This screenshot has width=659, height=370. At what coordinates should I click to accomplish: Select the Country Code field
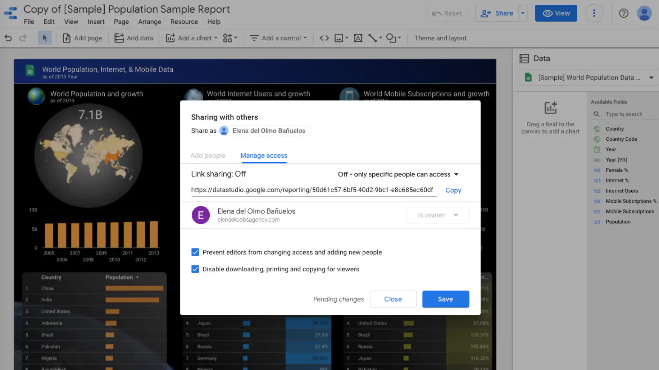click(x=621, y=139)
